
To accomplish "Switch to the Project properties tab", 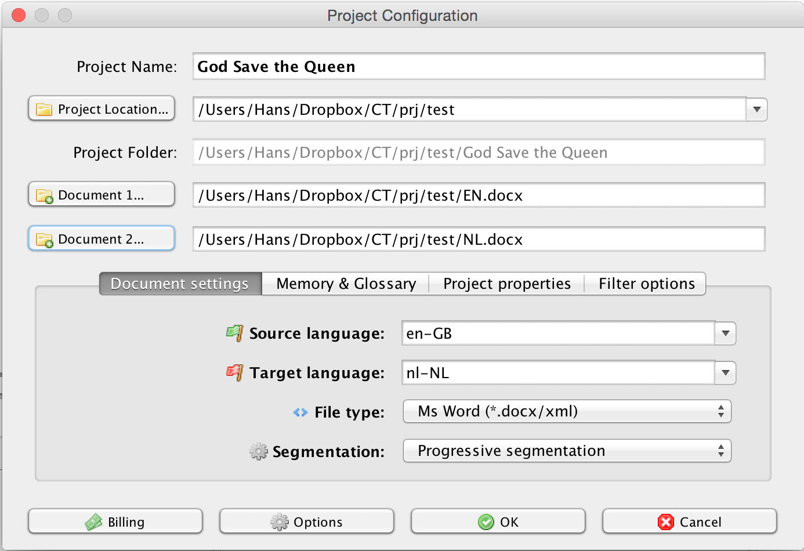I will 506,284.
